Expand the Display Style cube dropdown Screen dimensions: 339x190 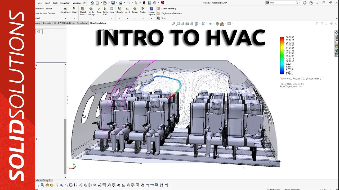[207, 24]
